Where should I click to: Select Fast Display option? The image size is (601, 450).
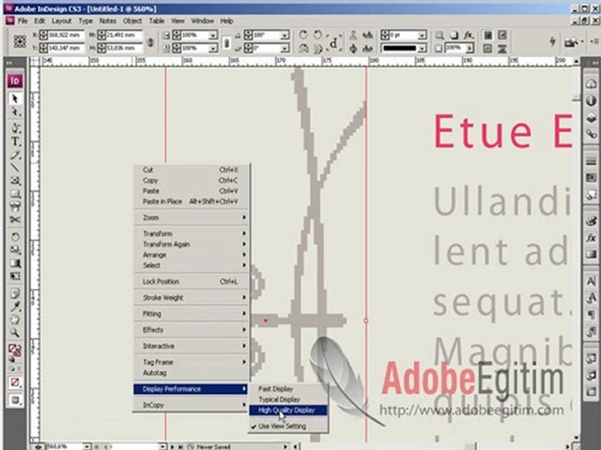(x=288, y=389)
